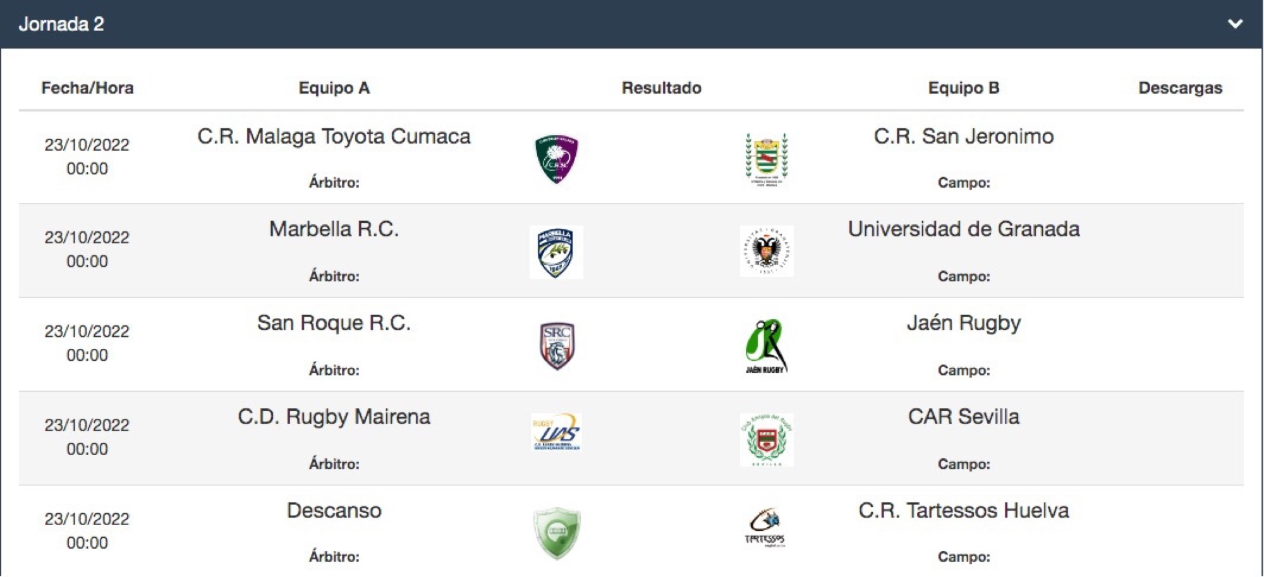Image resolution: width=1264 pixels, height=577 pixels.
Task: Click the CAR Sevilla team name
Action: coord(963,416)
